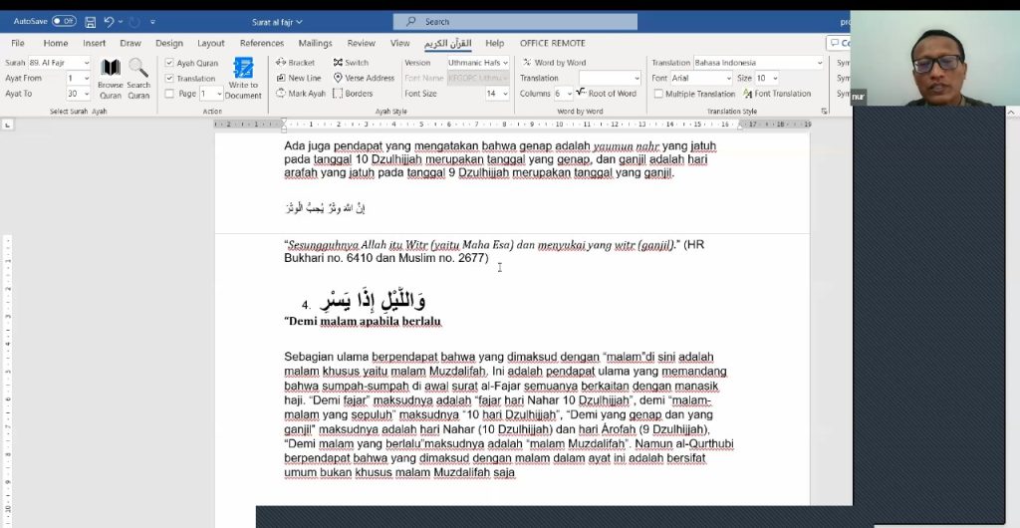
Task: Open the Page number dropdown
Action: tap(219, 94)
